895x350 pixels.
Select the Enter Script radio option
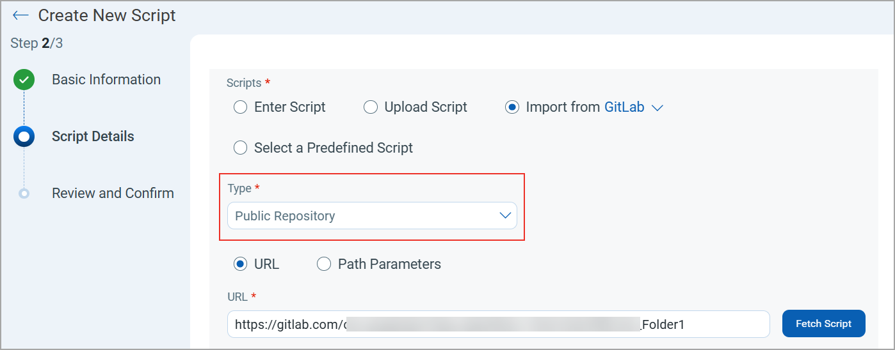pos(240,107)
